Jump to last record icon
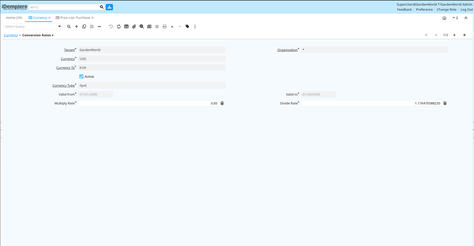Image resolution: width=474 pixels, height=246 pixels. [x=464, y=35]
